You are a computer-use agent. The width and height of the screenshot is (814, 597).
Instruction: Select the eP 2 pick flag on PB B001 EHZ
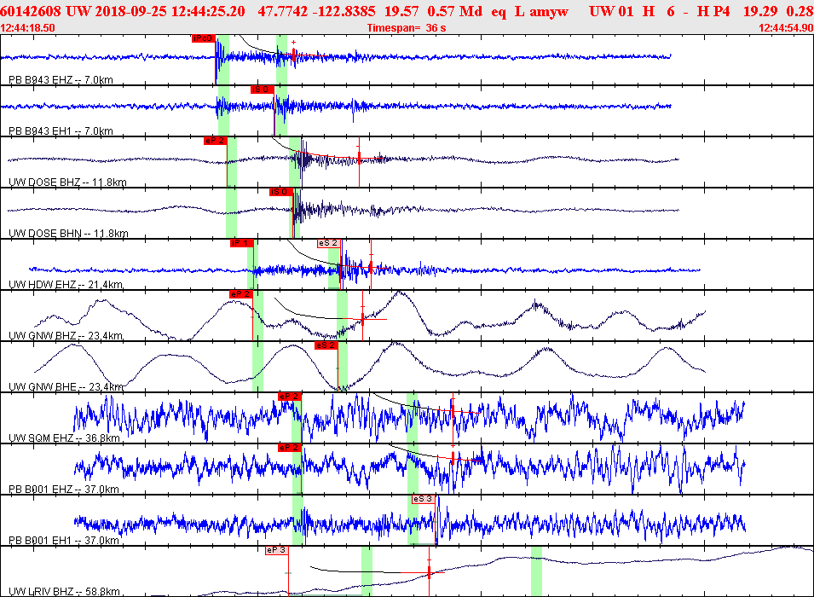point(290,448)
